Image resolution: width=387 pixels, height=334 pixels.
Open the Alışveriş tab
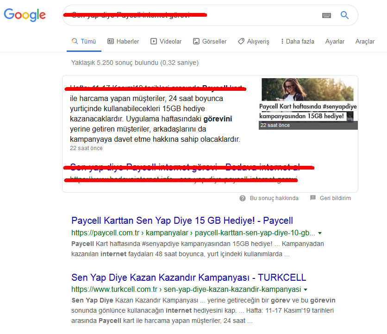coord(254,41)
